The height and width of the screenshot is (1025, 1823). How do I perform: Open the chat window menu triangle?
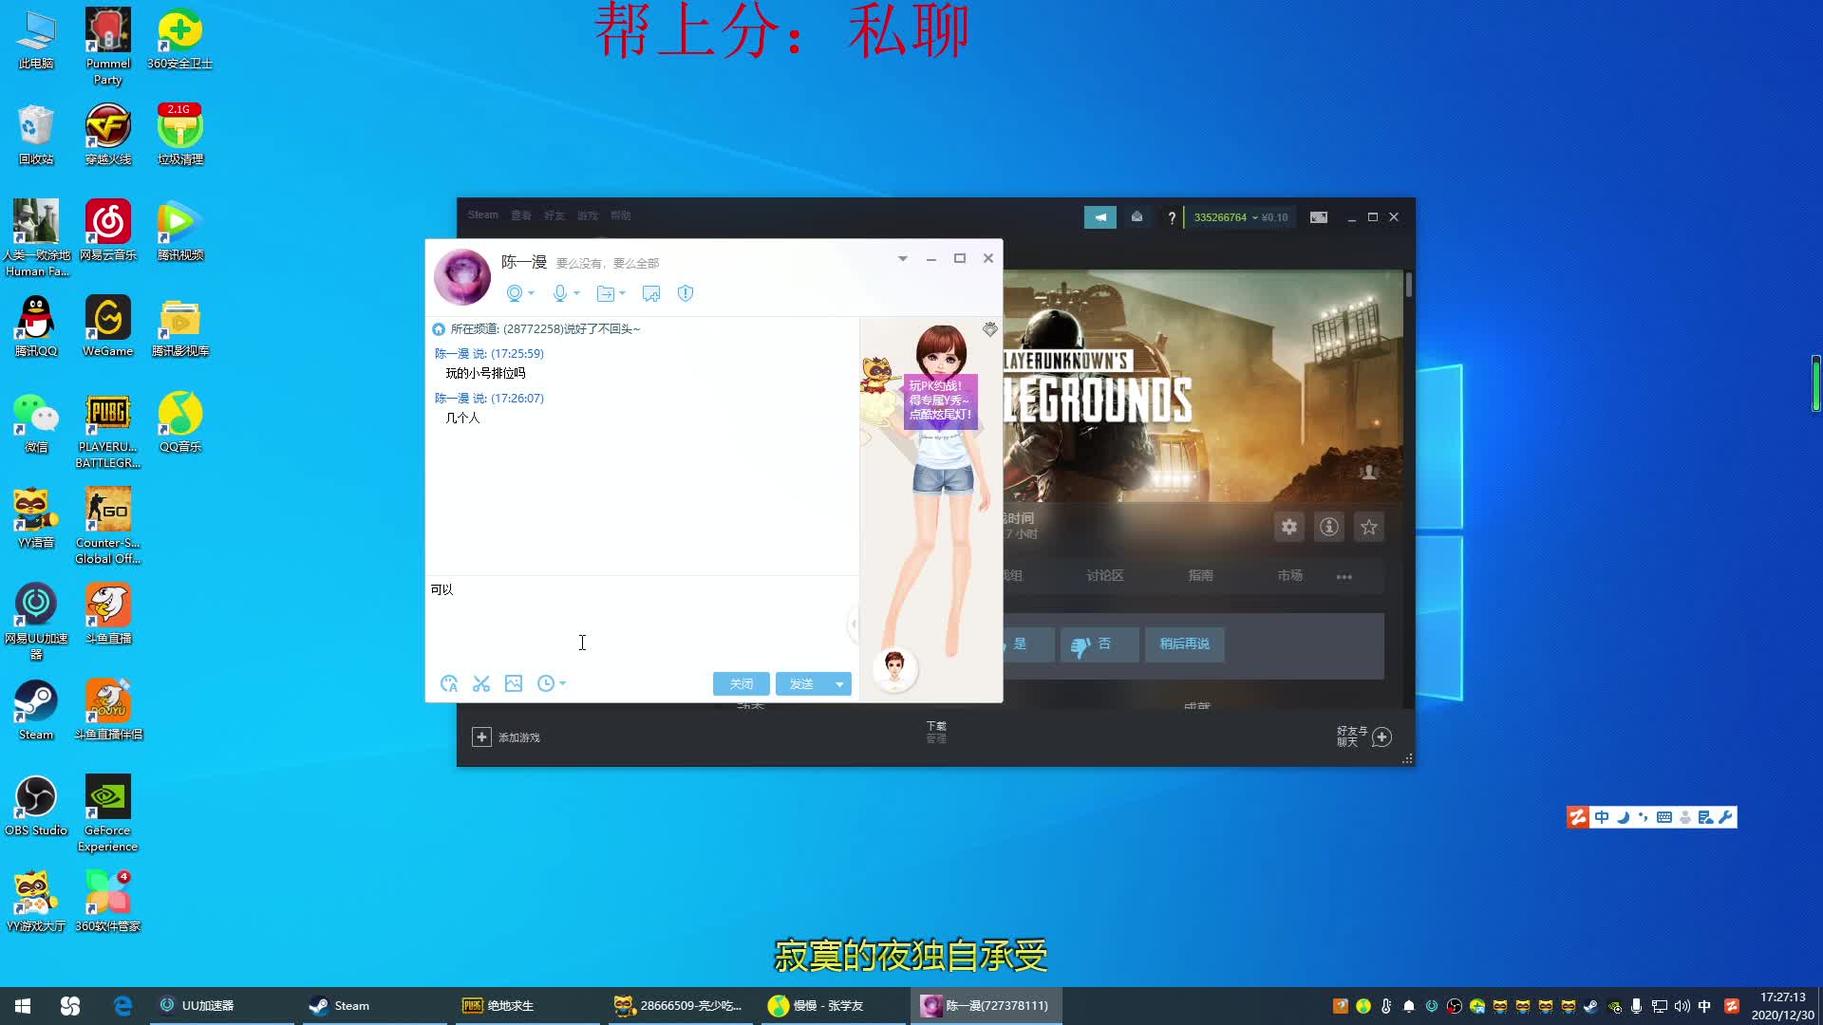click(x=903, y=258)
